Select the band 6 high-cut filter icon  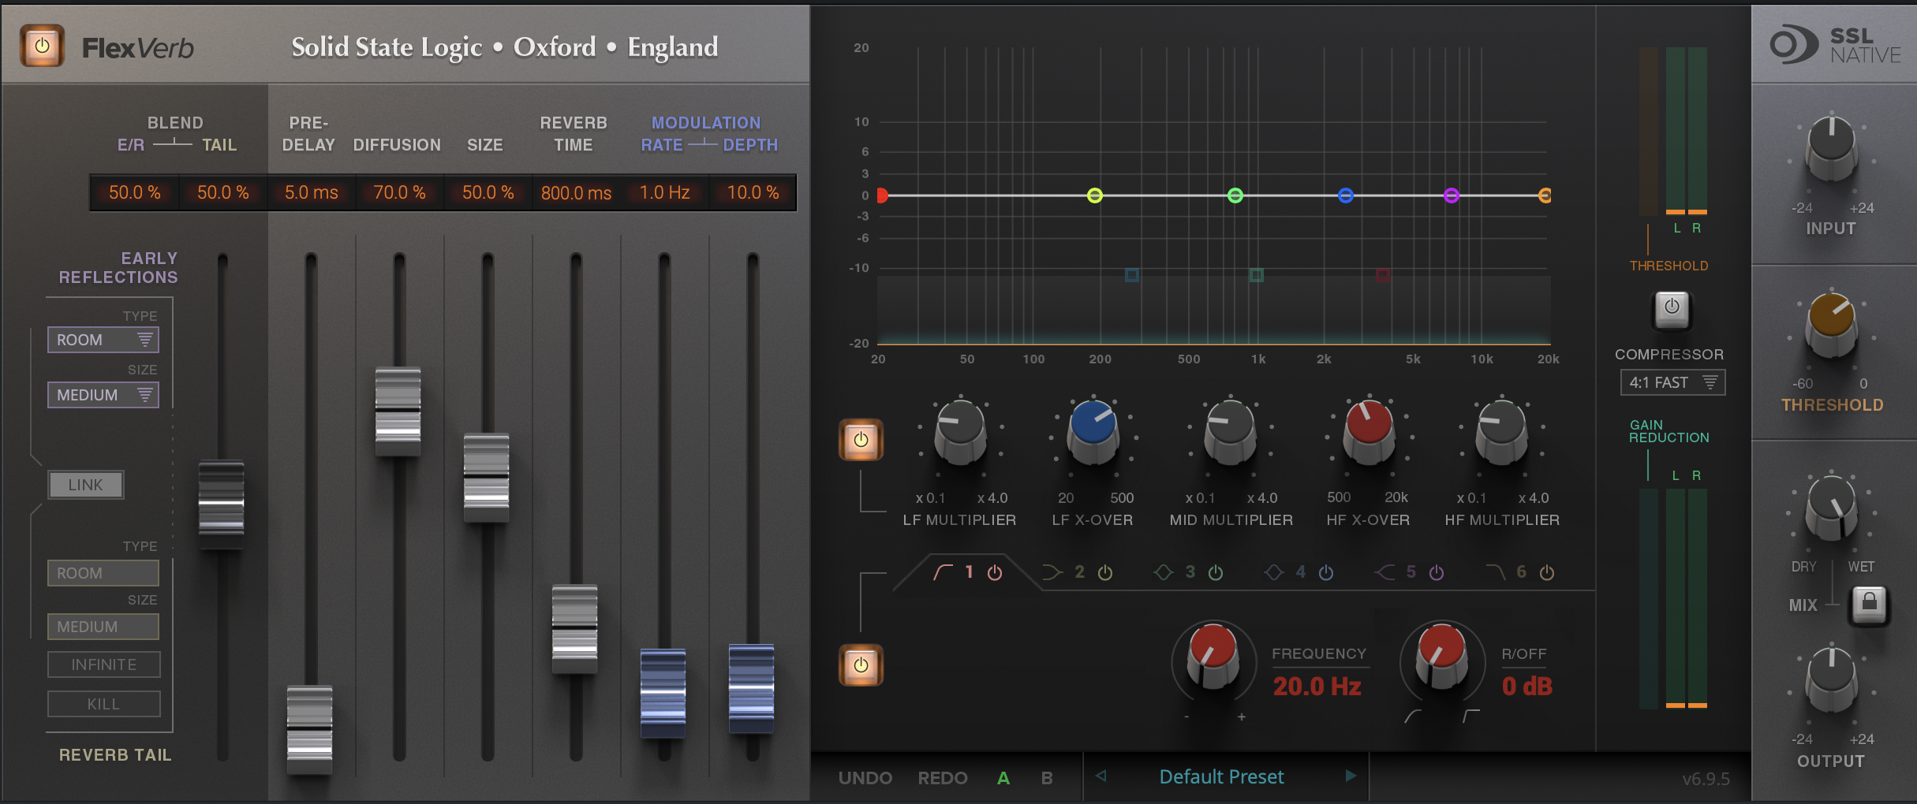click(x=1497, y=571)
